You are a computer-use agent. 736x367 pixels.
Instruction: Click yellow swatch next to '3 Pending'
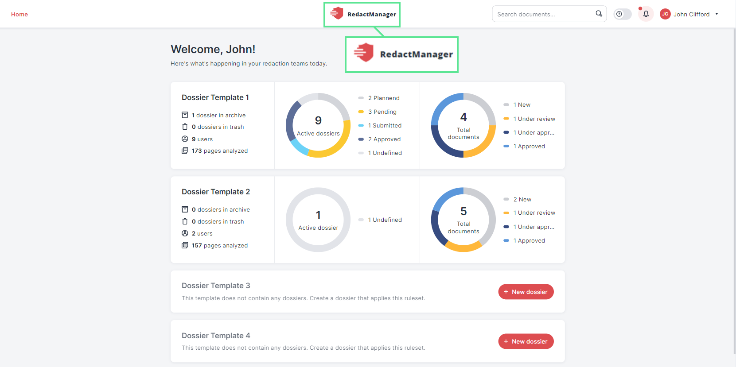click(x=361, y=112)
